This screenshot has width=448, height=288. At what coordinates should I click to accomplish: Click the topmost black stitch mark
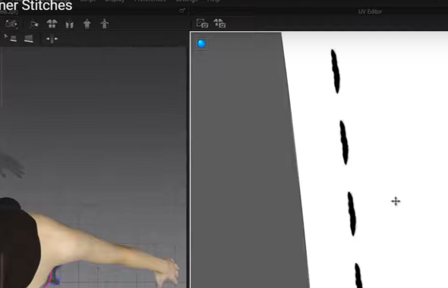336,71
